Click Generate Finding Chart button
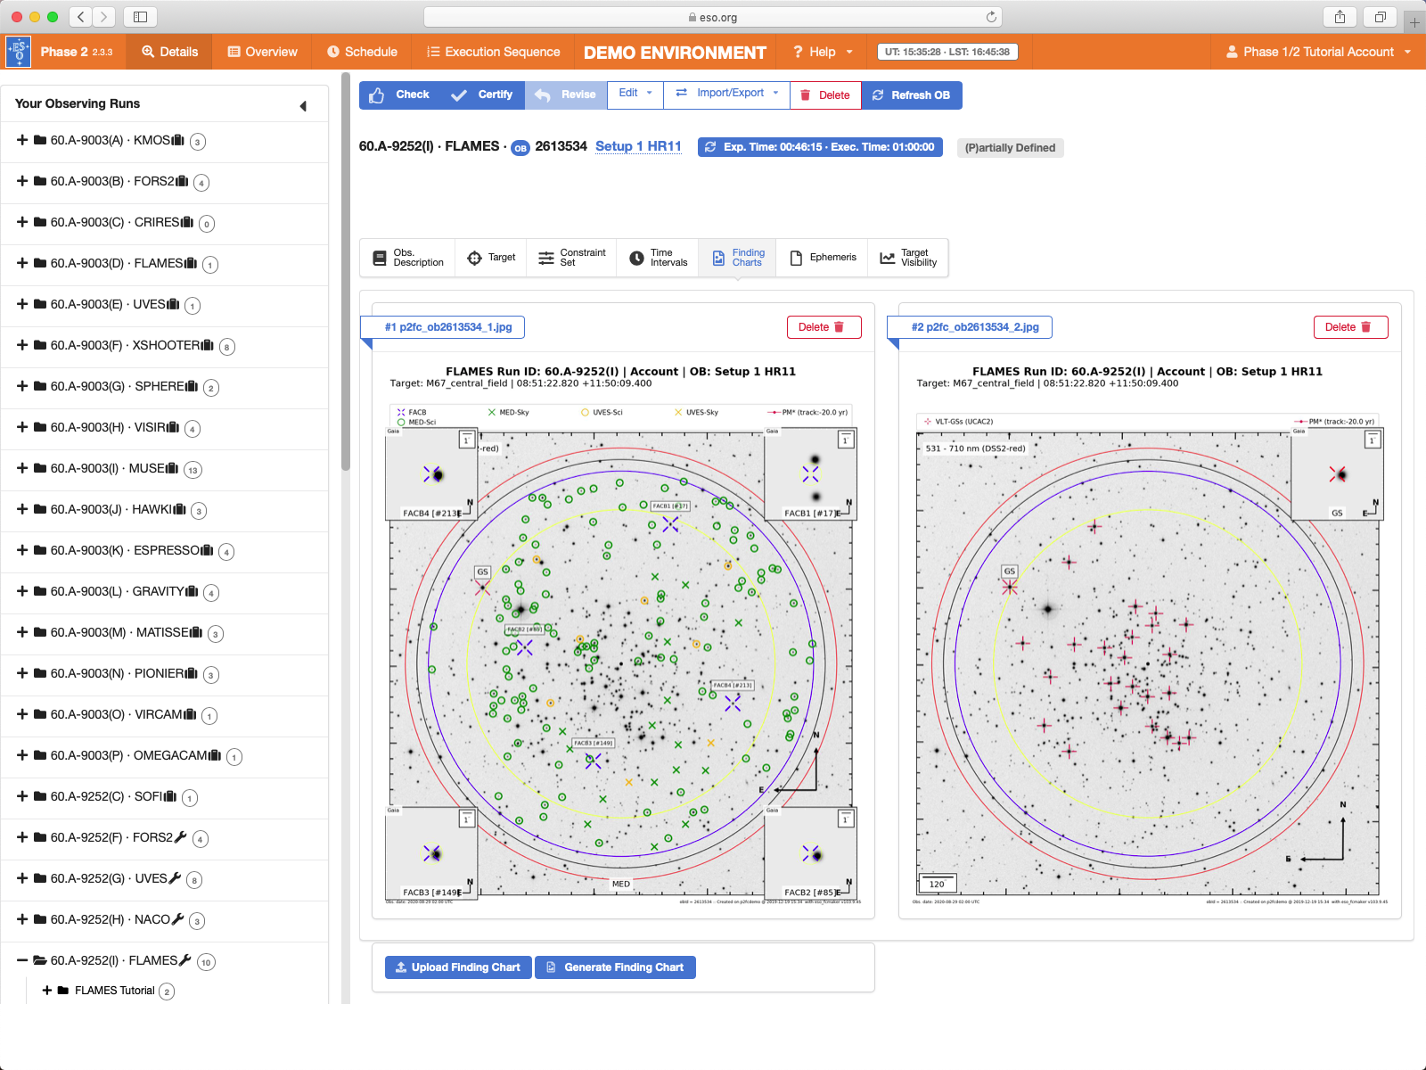The height and width of the screenshot is (1070, 1426). pyautogui.click(x=615, y=967)
